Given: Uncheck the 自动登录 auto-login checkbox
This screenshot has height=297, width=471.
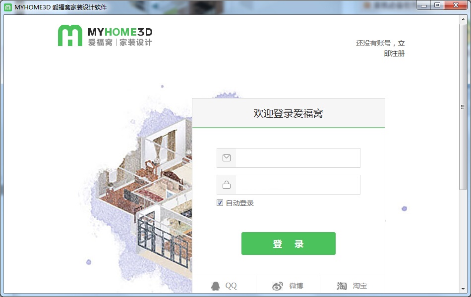Looking at the screenshot, I should click(219, 202).
